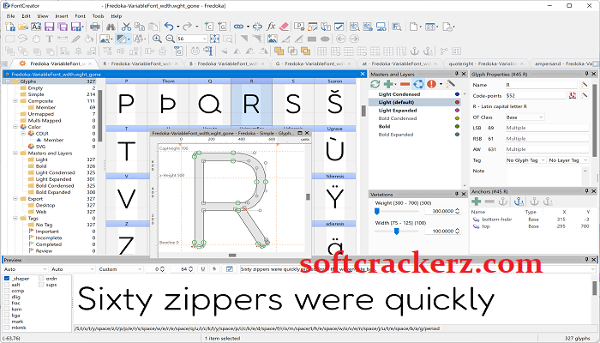Click the Undo arrow icon
Screen dimensions: 600x343
pyautogui.click(x=169, y=27)
